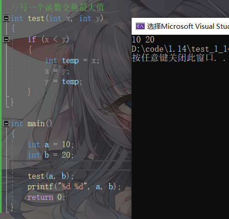The height and width of the screenshot is (219, 229).
Task: Click the Chinese comment line at top
Action: tap(58, 8)
